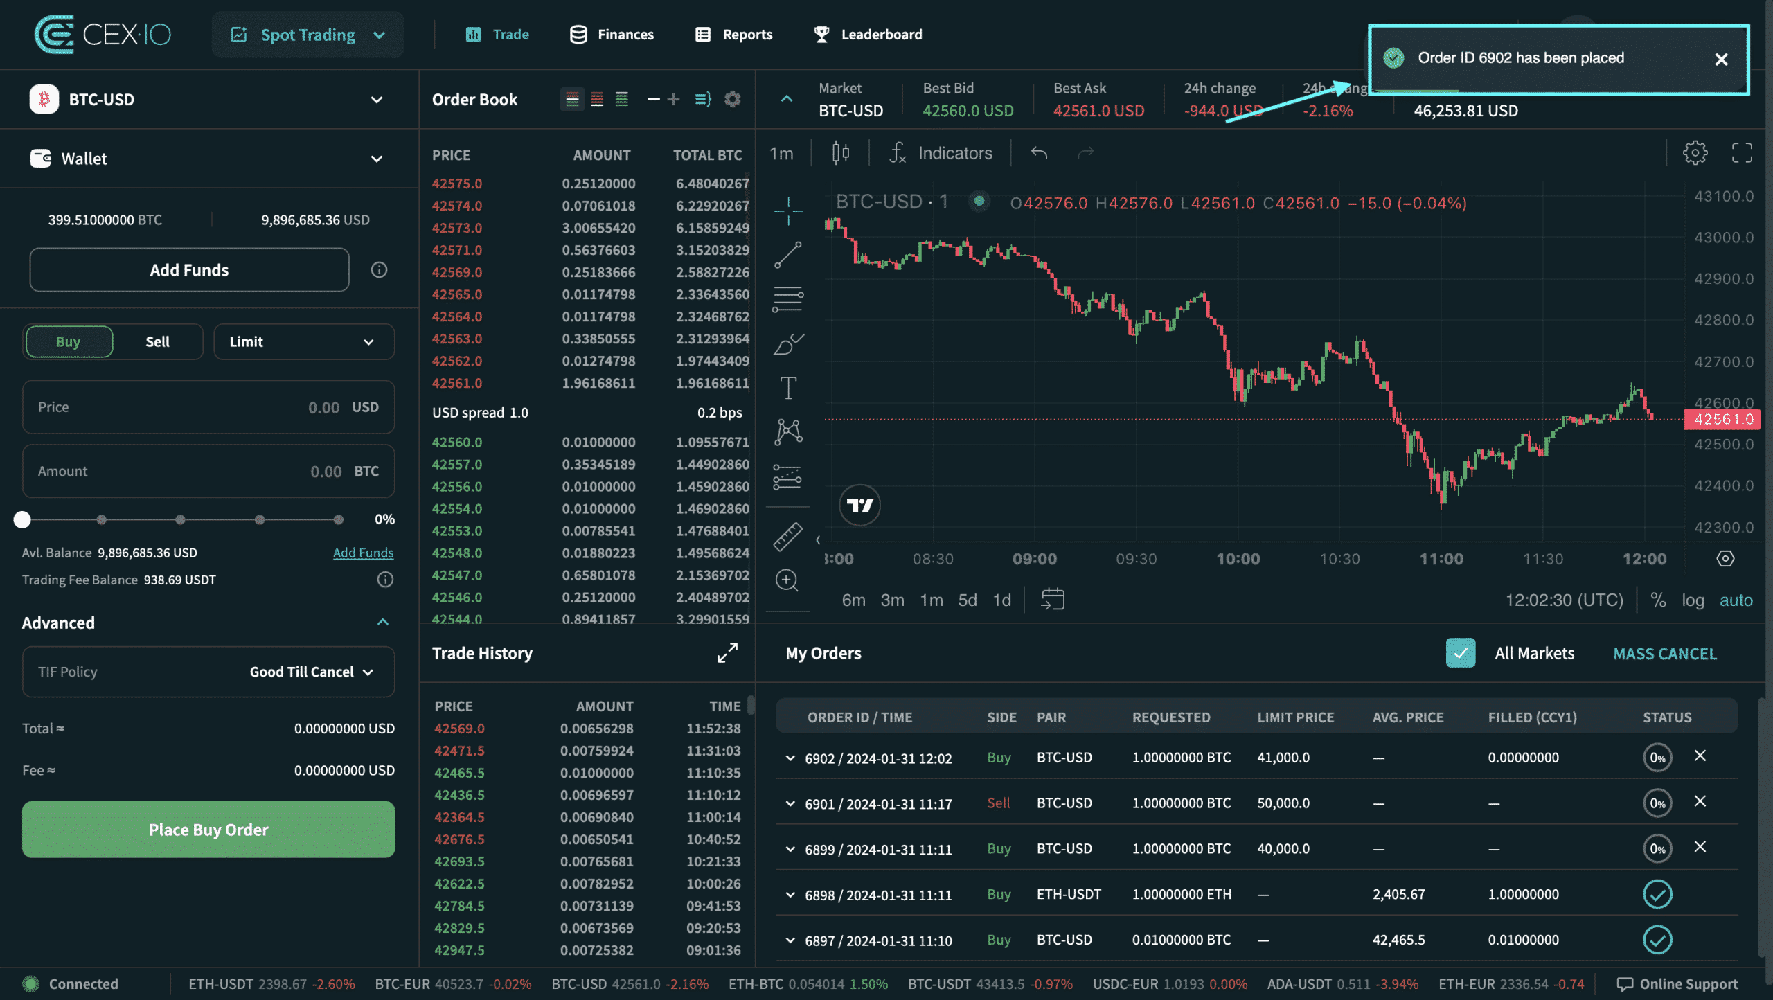
Task: Click the CEX.IO logo
Action: click(103, 34)
